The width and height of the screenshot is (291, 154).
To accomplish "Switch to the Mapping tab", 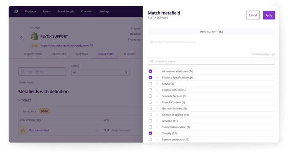I will pos(82,54).
